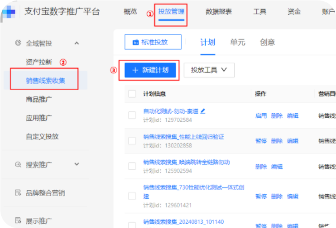
Task: Click the 标准投放 button
Action: [x=153, y=42]
